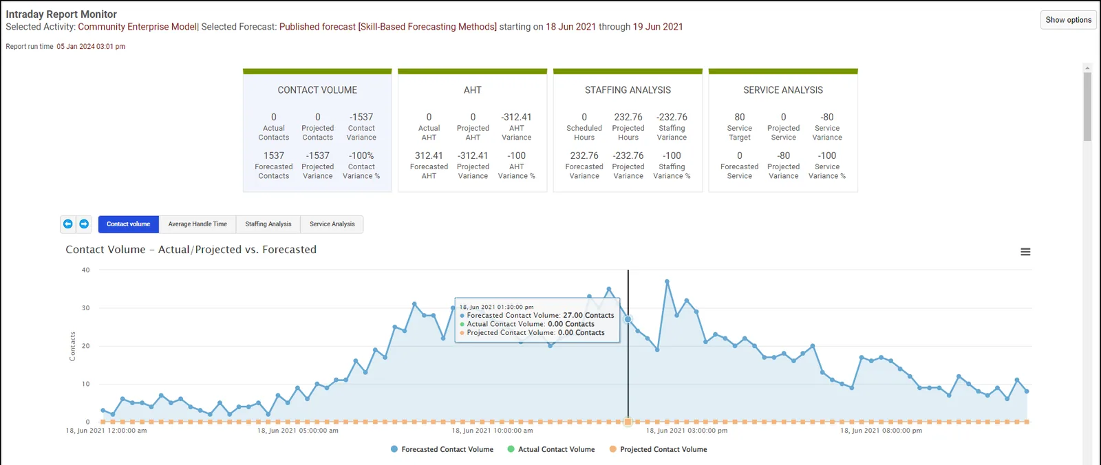Open the Service Analysis tab
The width and height of the screenshot is (1101, 465).
332,224
